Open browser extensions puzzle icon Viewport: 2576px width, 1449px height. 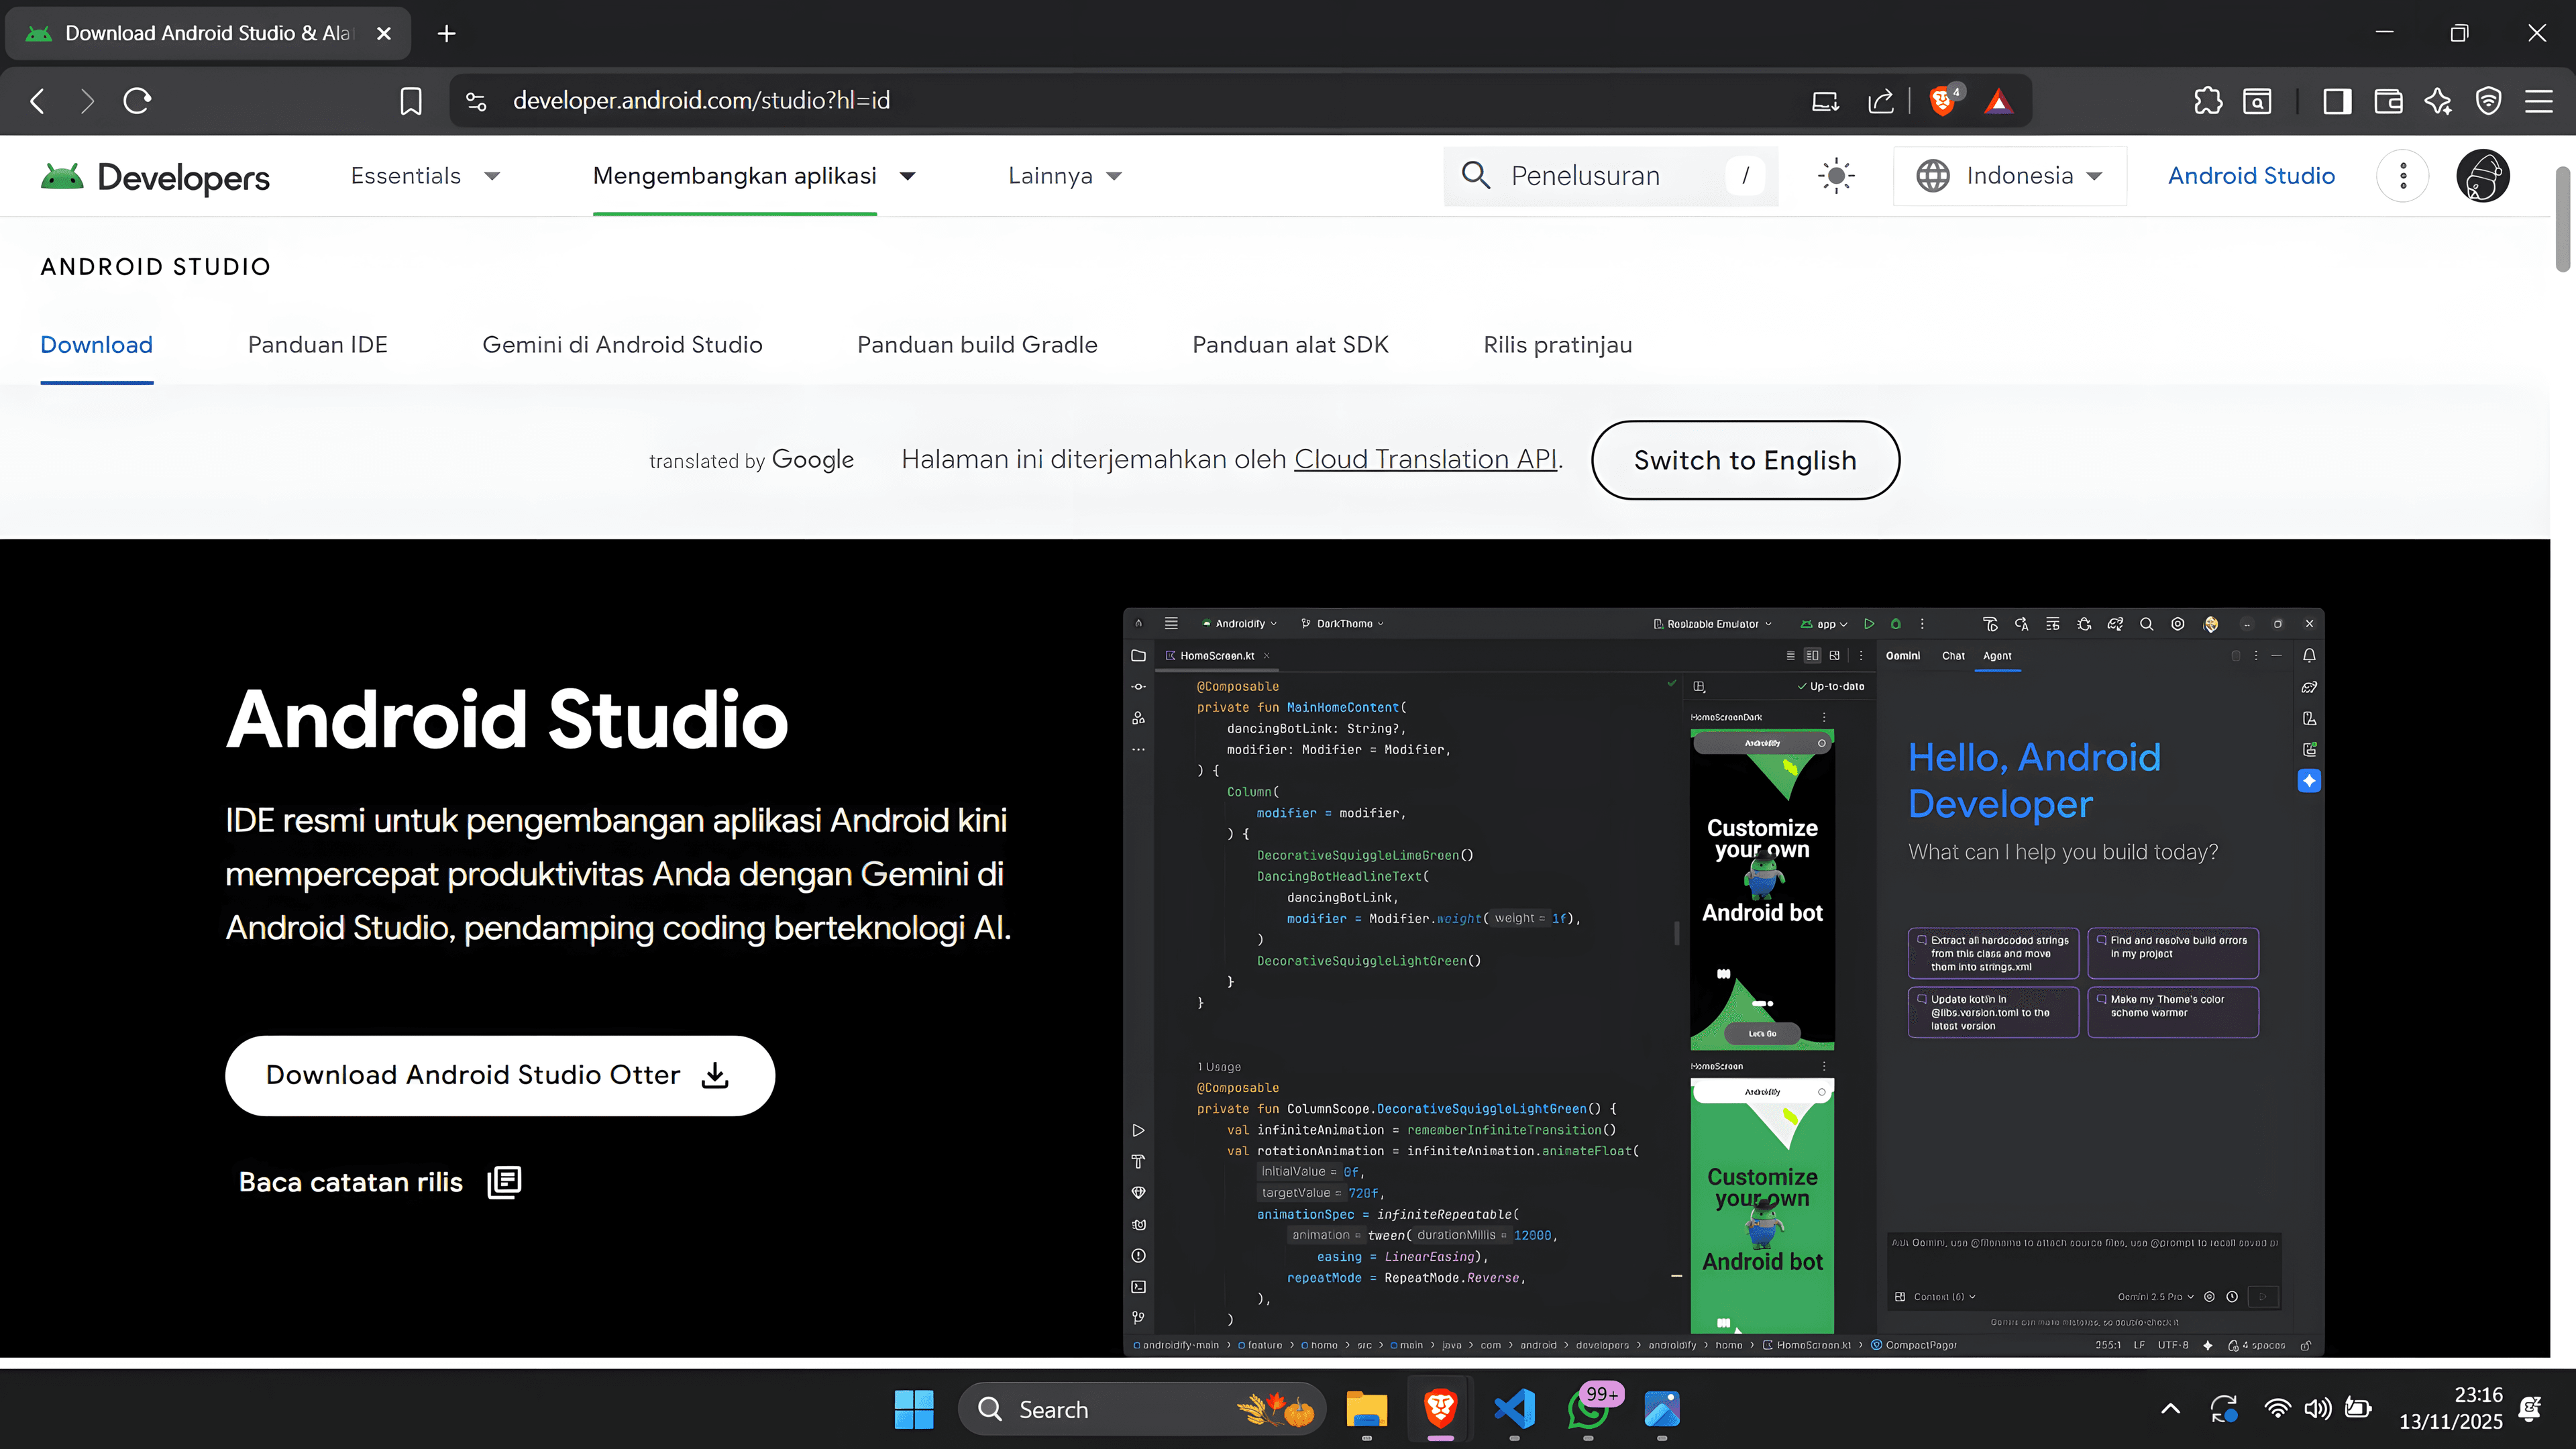pos(2207,101)
